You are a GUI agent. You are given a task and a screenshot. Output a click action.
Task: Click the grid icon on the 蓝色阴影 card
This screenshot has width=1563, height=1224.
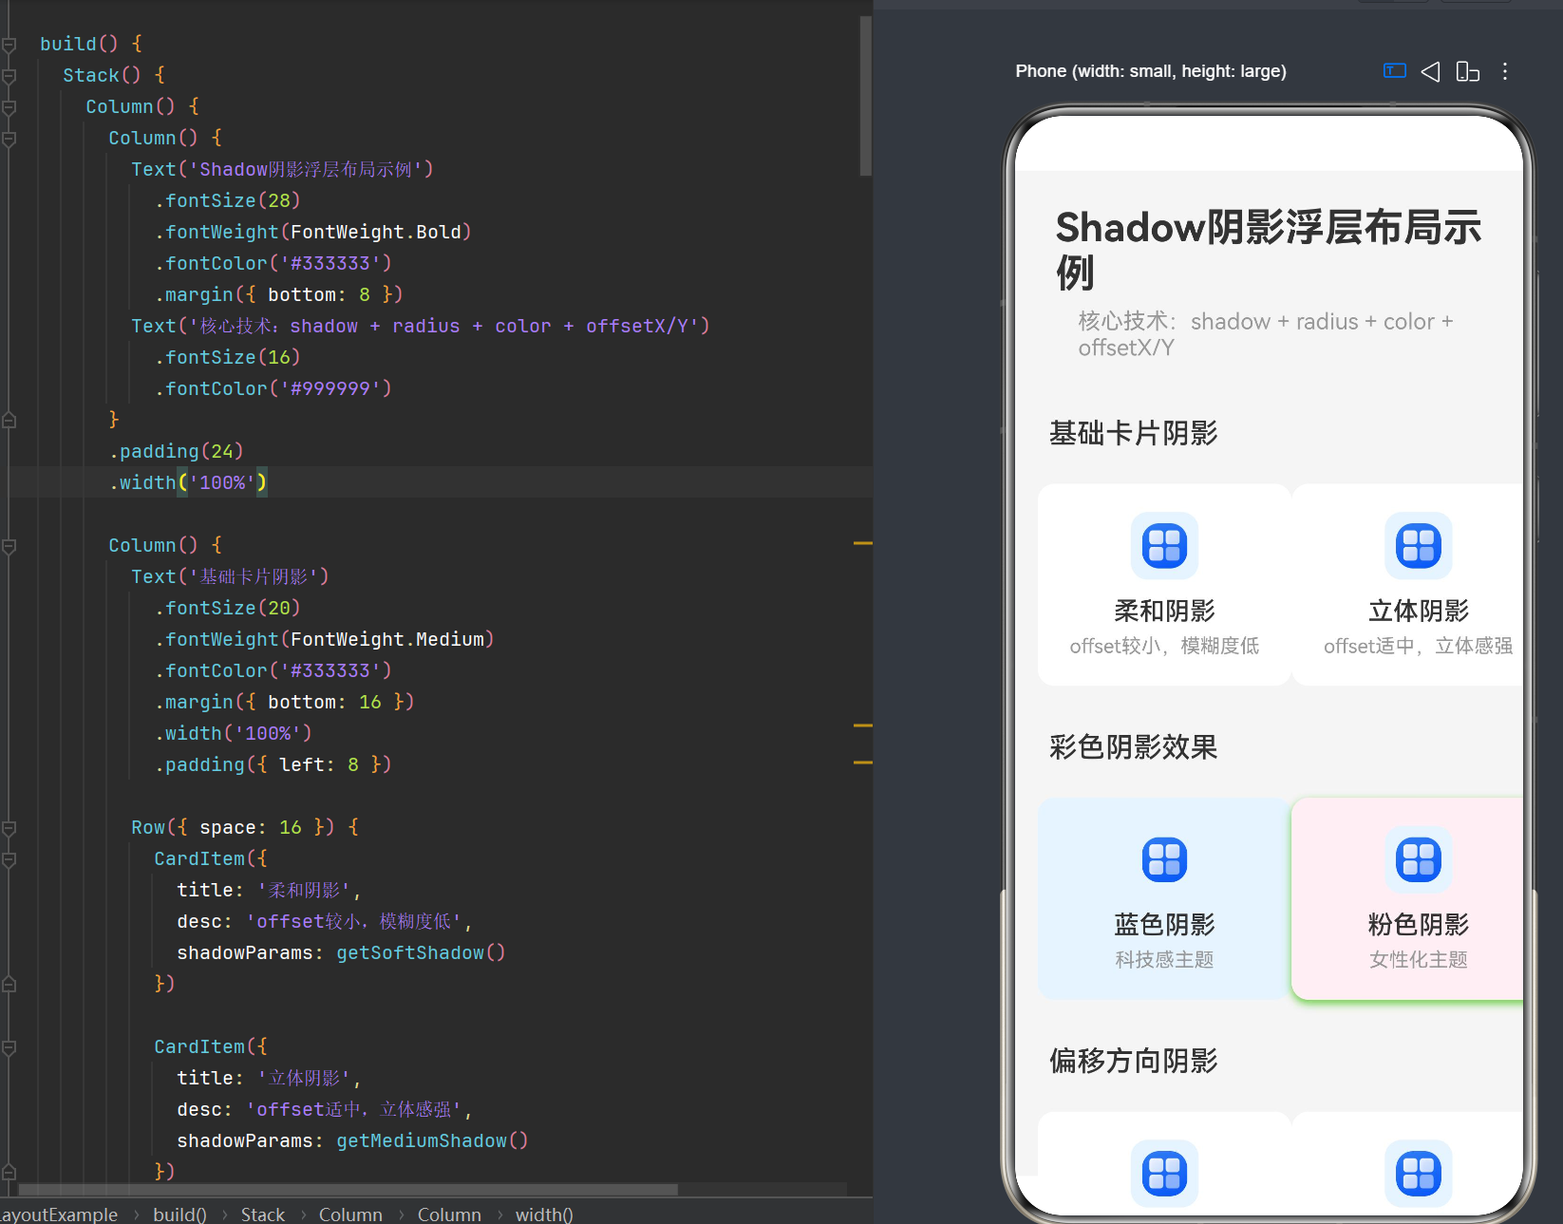coord(1164,859)
